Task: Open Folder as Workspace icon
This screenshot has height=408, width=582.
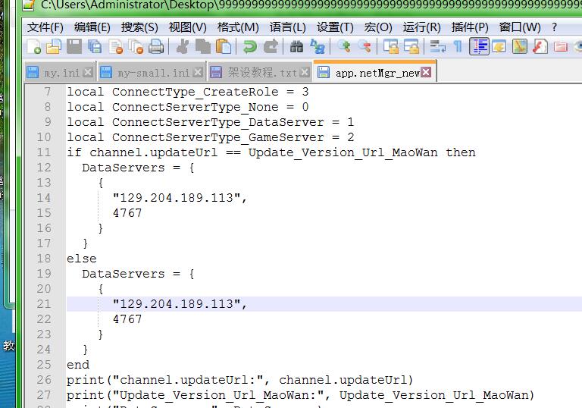Action: click(561, 47)
